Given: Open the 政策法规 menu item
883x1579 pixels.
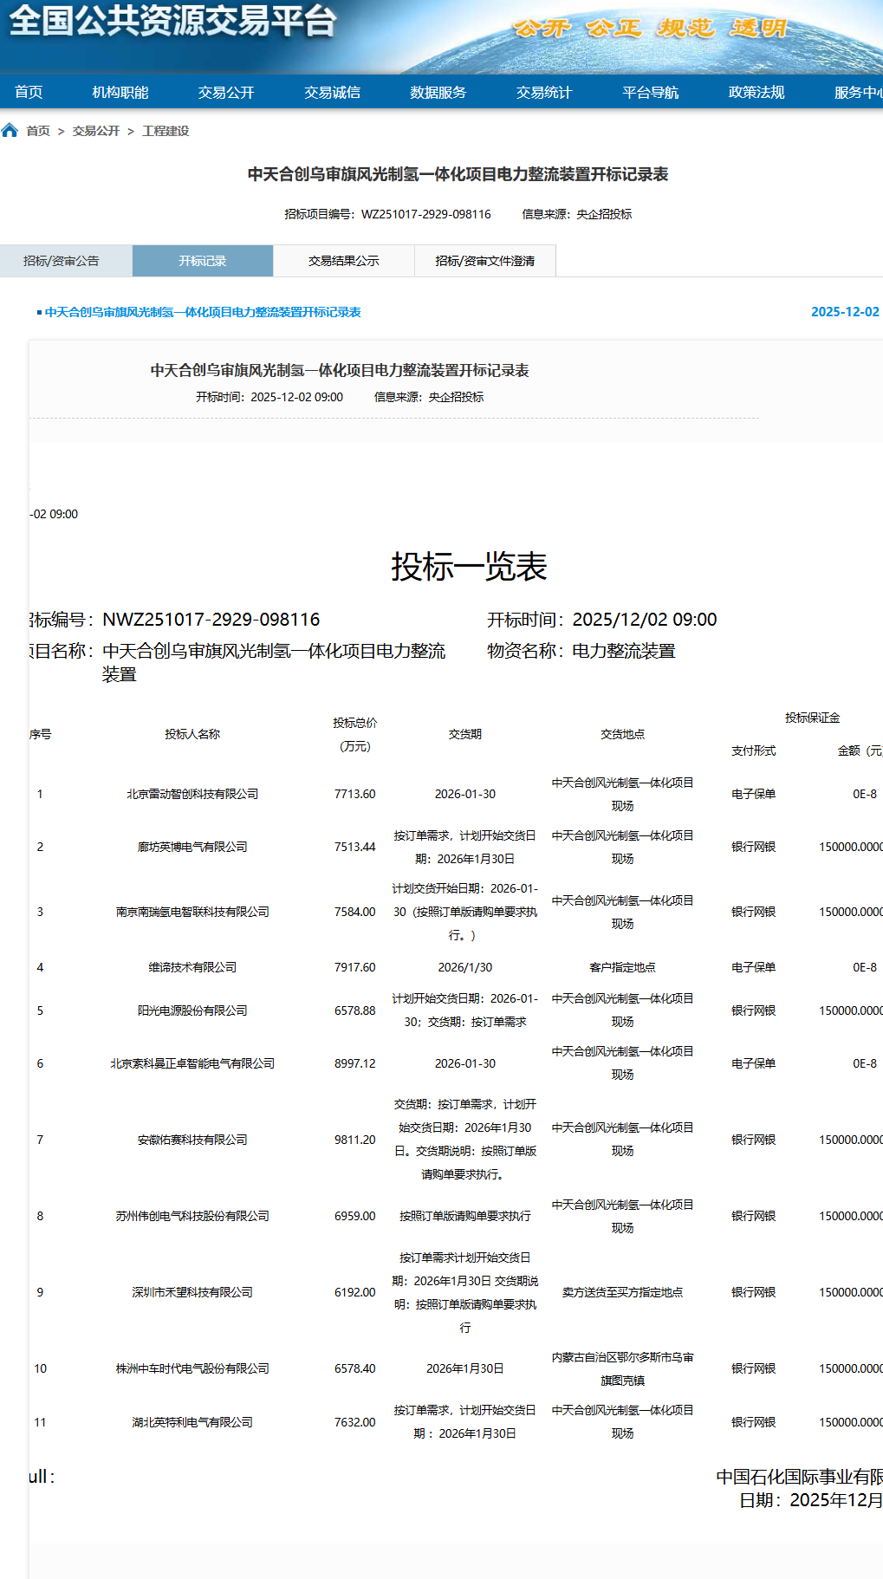Looking at the screenshot, I should point(756,92).
